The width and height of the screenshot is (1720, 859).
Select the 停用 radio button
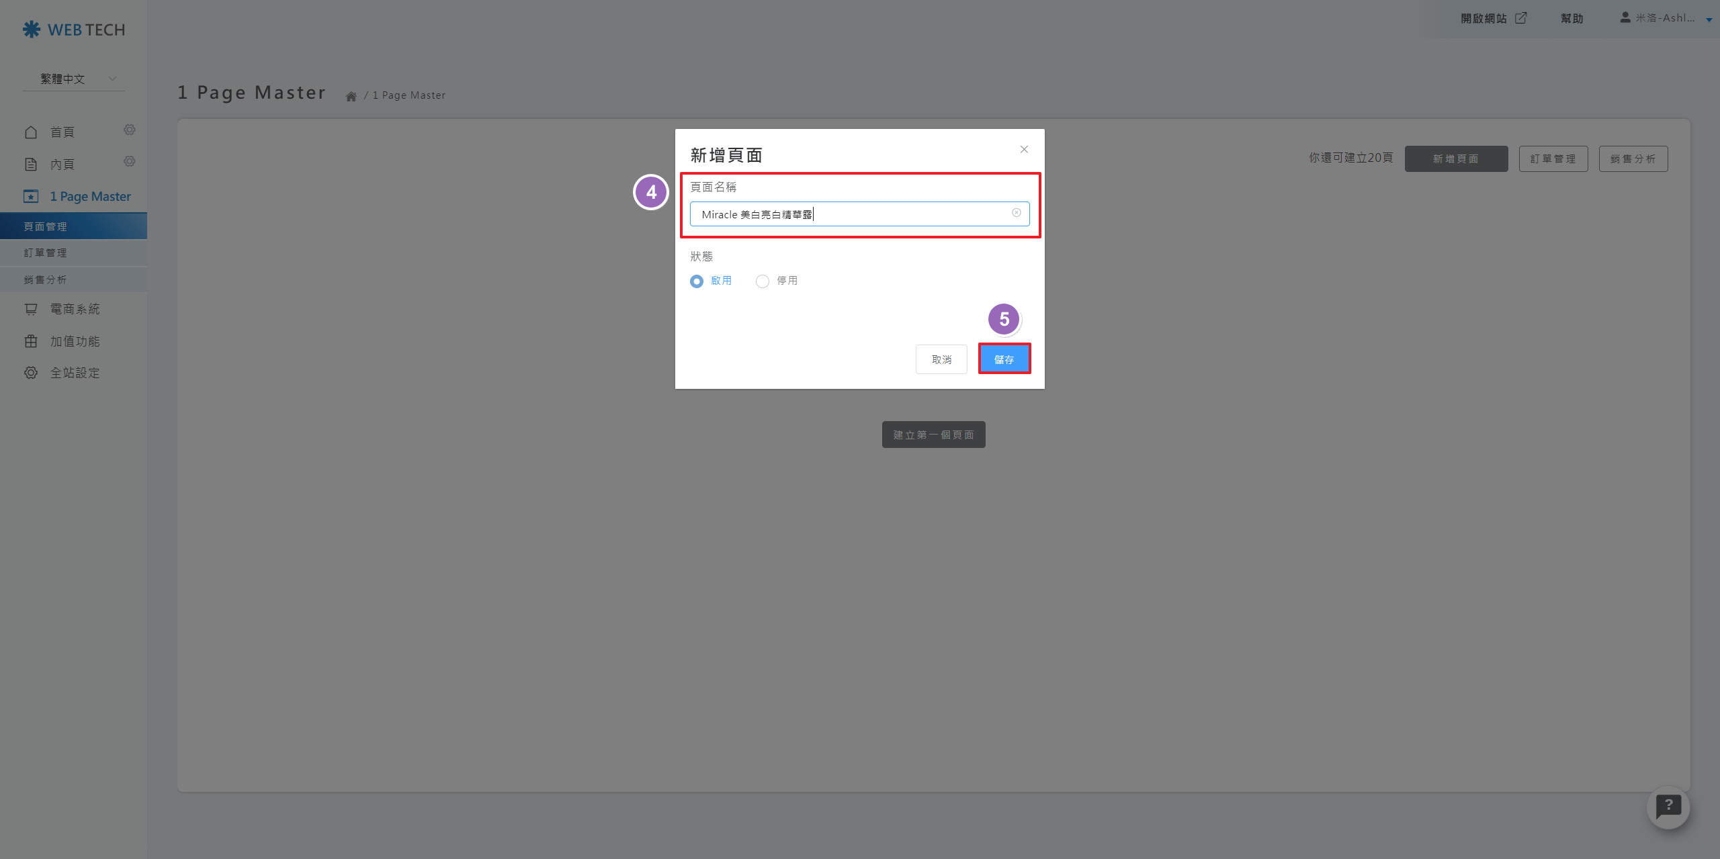coord(763,281)
